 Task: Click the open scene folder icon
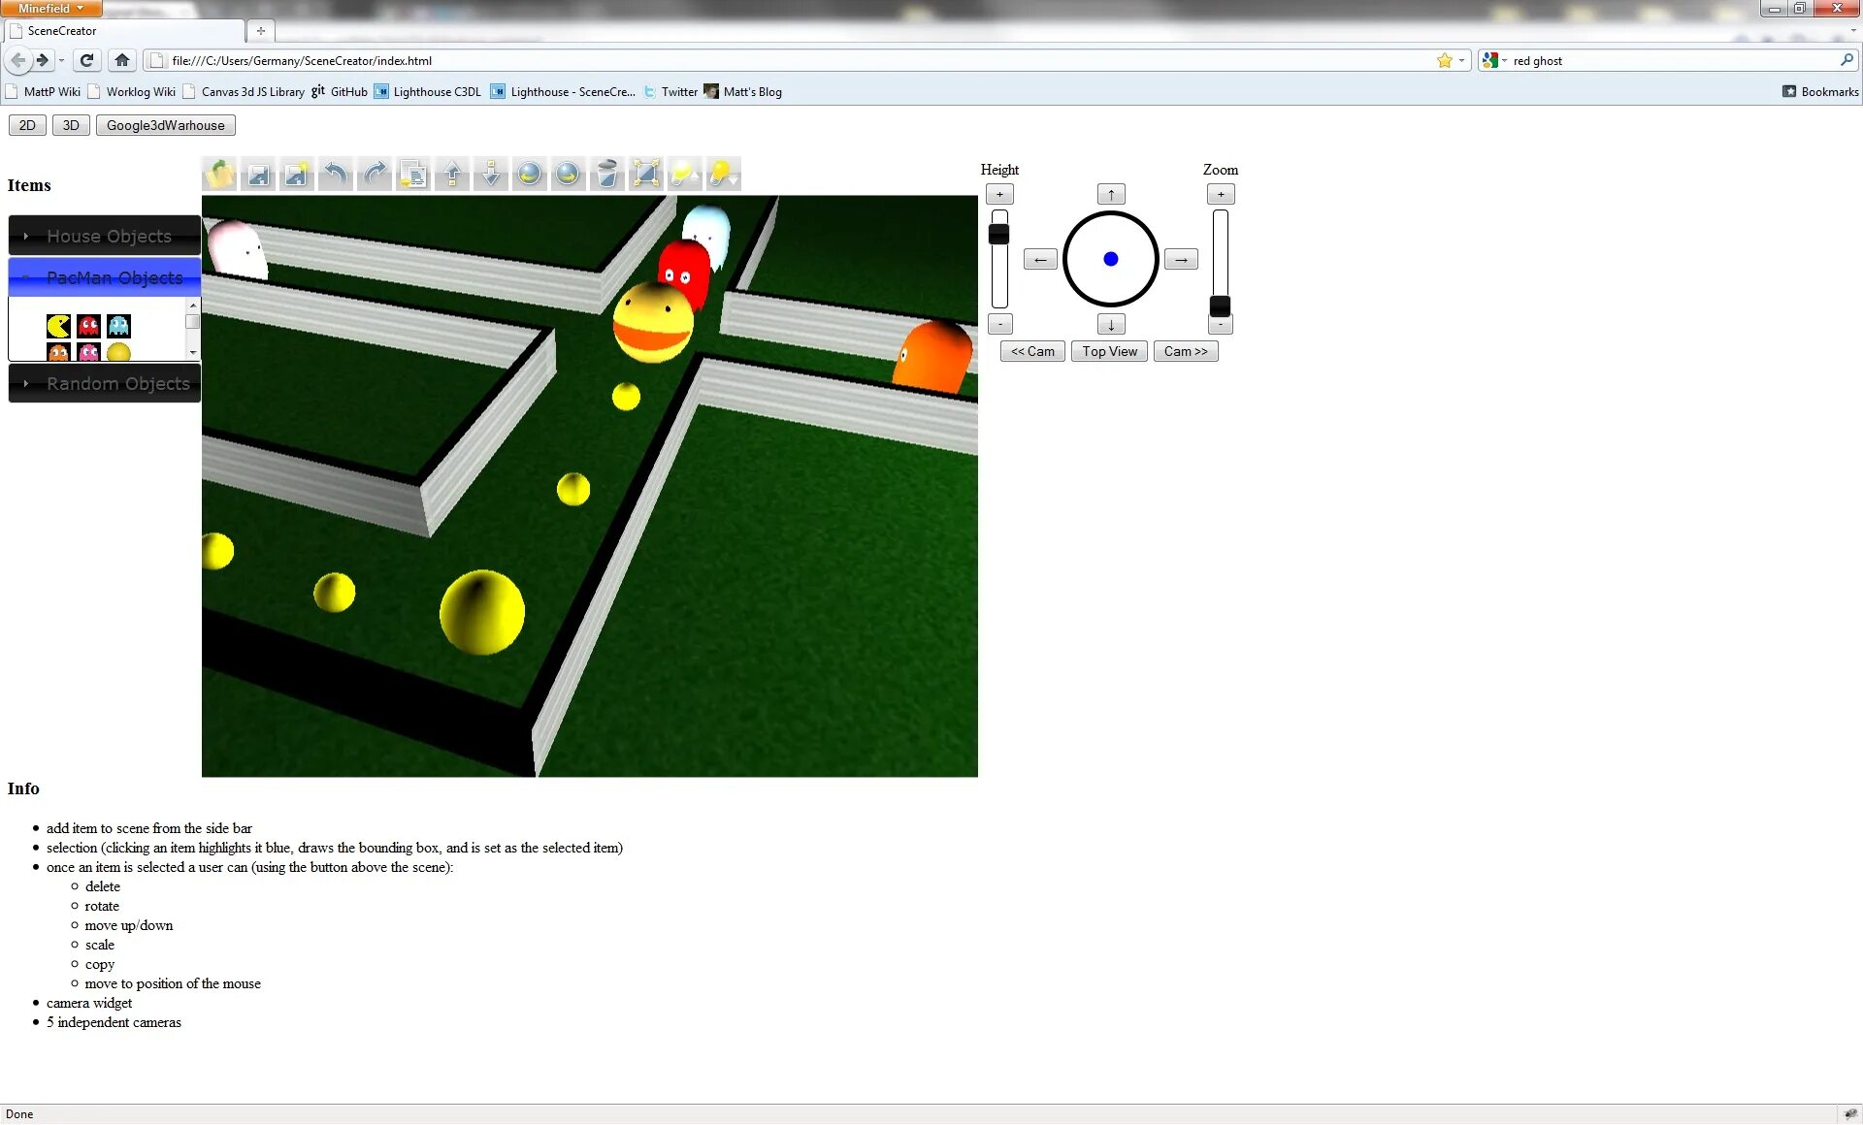coord(219,175)
